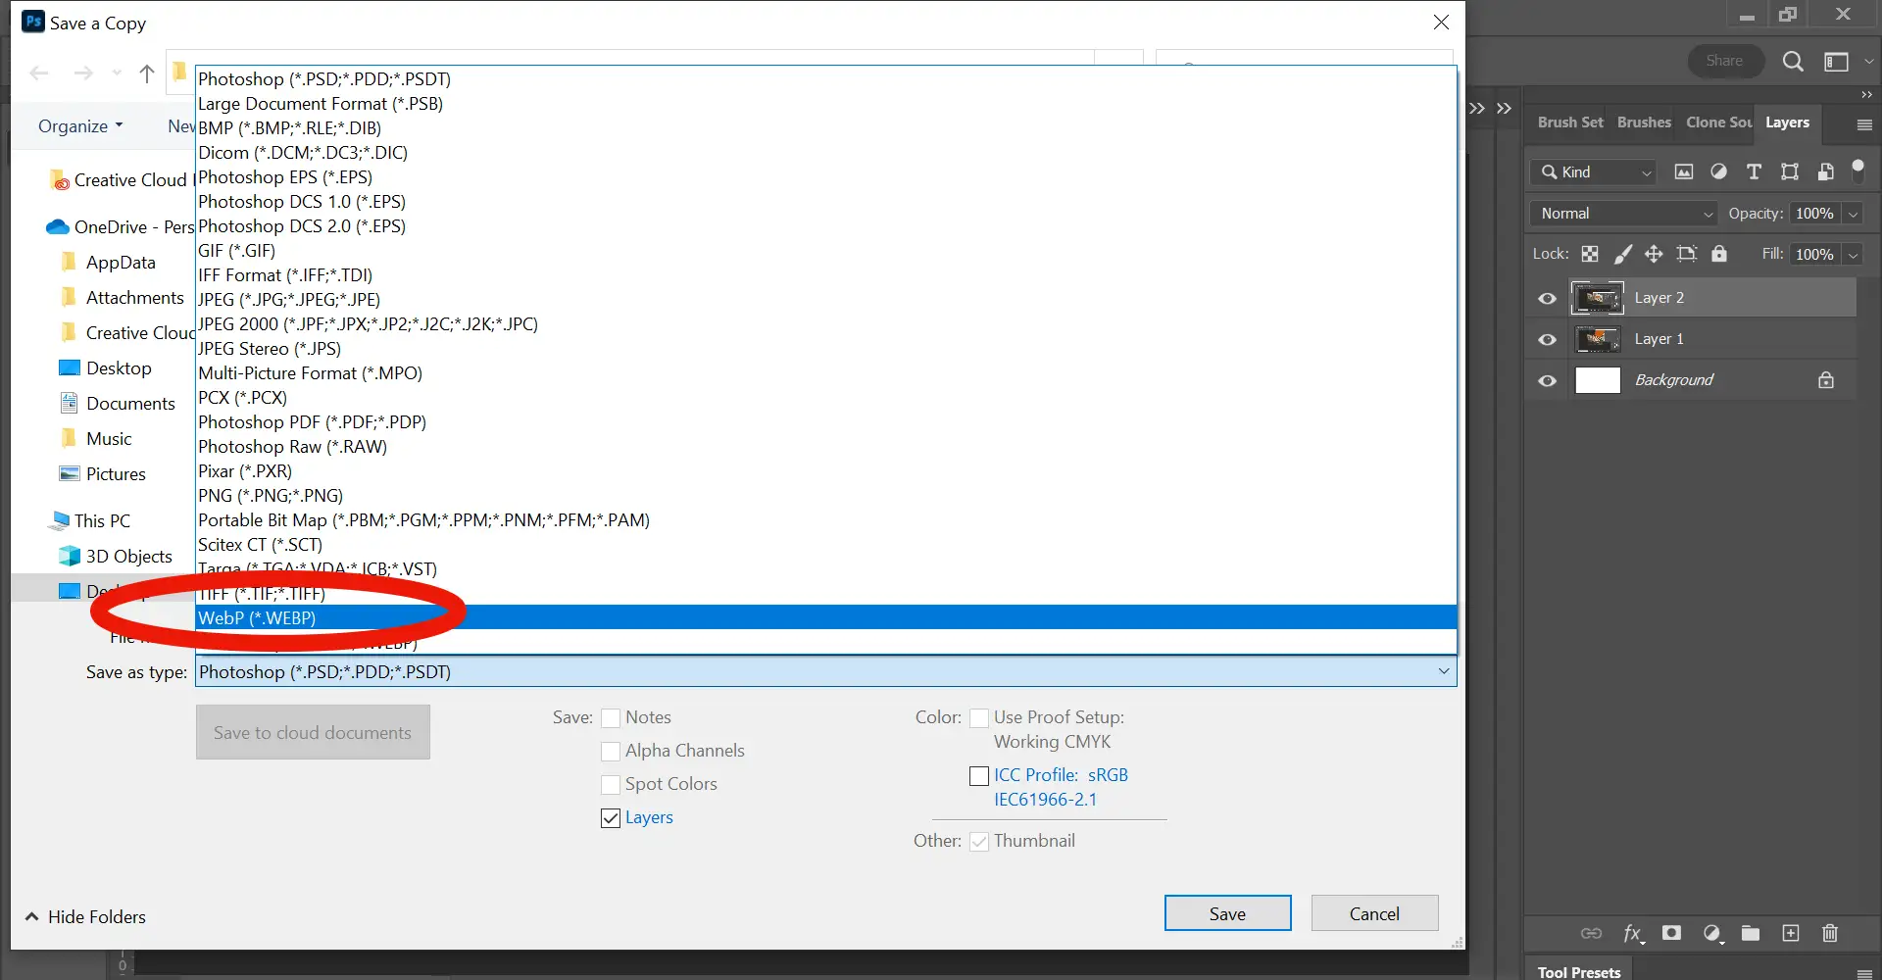The width and height of the screenshot is (1882, 980).
Task: Filter layers by smart objects icon
Action: [1825, 171]
